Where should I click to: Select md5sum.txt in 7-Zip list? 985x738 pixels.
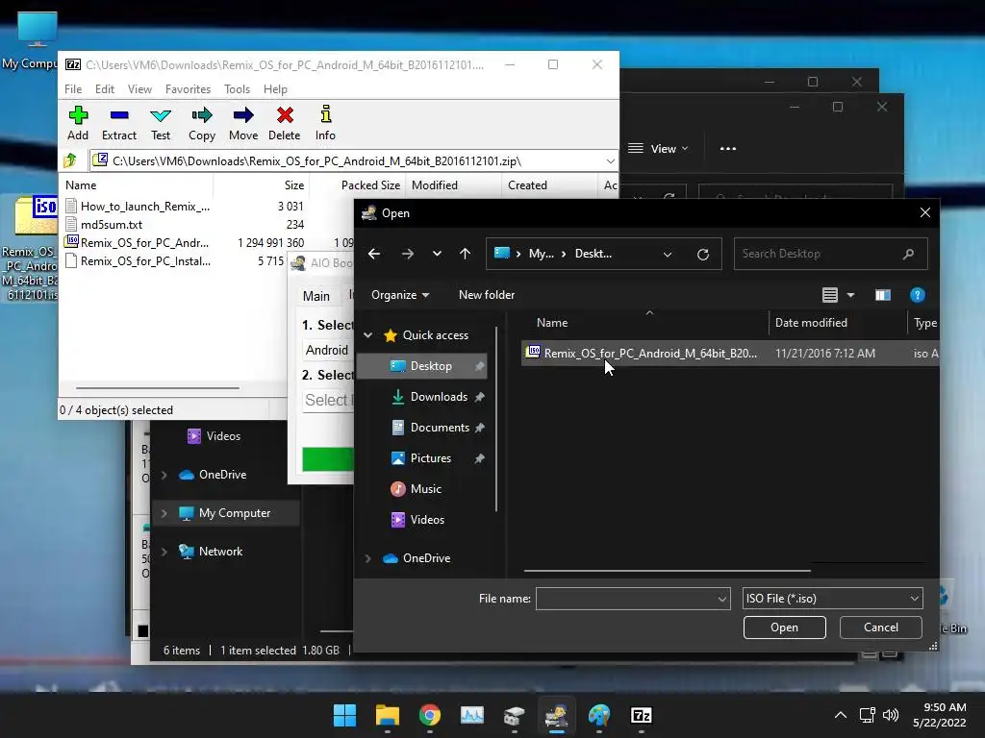[x=112, y=225]
